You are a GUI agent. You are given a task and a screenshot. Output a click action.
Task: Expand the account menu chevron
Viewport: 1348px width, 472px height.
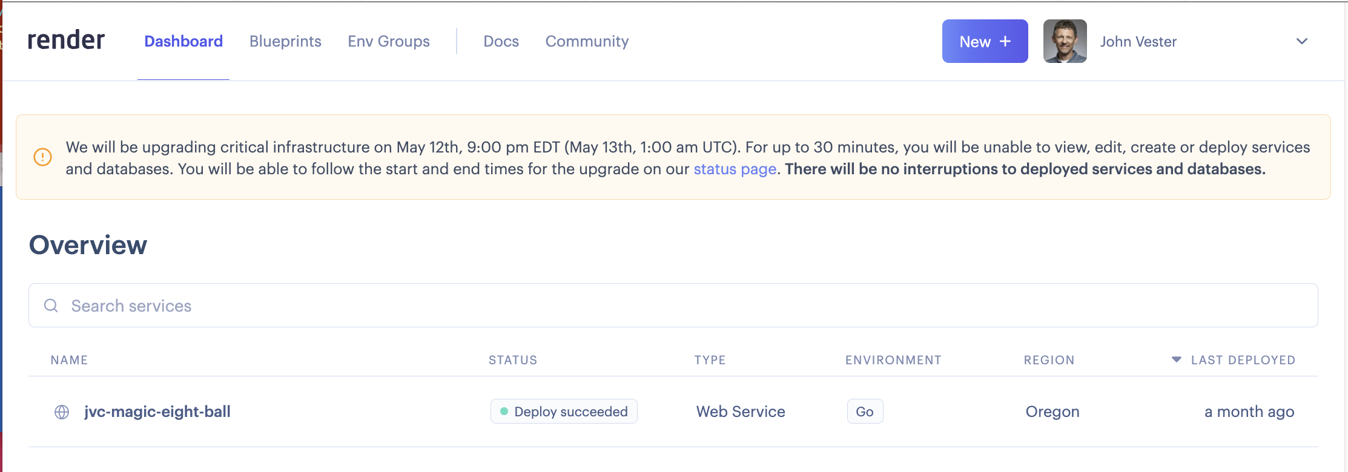coord(1302,41)
